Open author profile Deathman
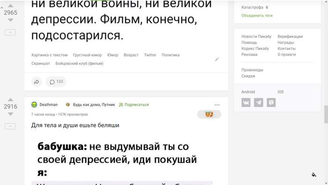This screenshot has width=328, height=185. 49,105
